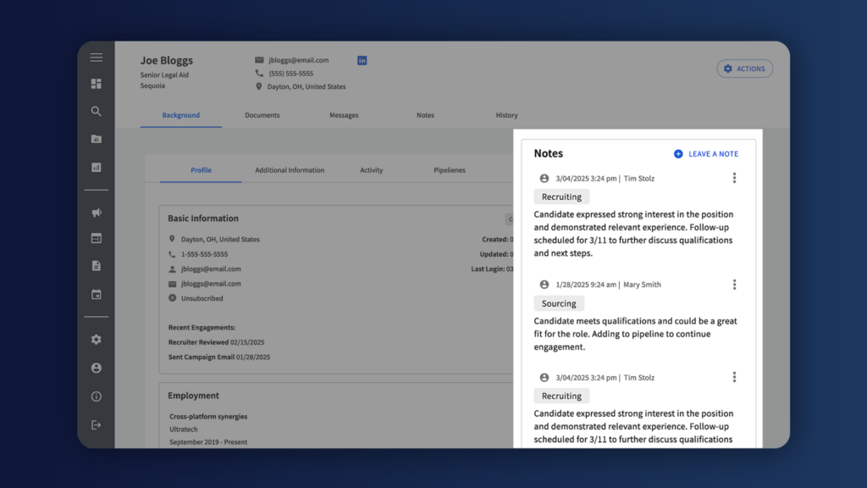This screenshot has width=867, height=488.
Task: Switch to the Documents tab
Action: tap(262, 115)
